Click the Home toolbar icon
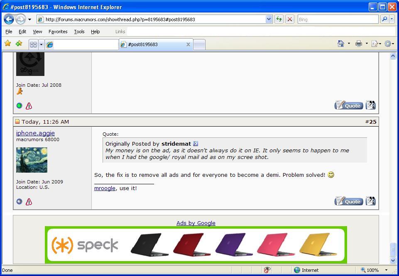The image size is (399, 276). (x=341, y=44)
